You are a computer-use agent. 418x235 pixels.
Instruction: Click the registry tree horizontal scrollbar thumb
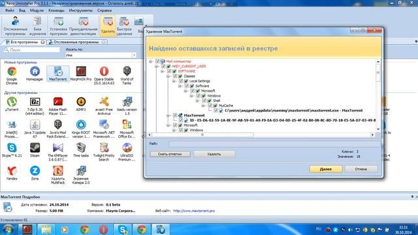[202, 135]
